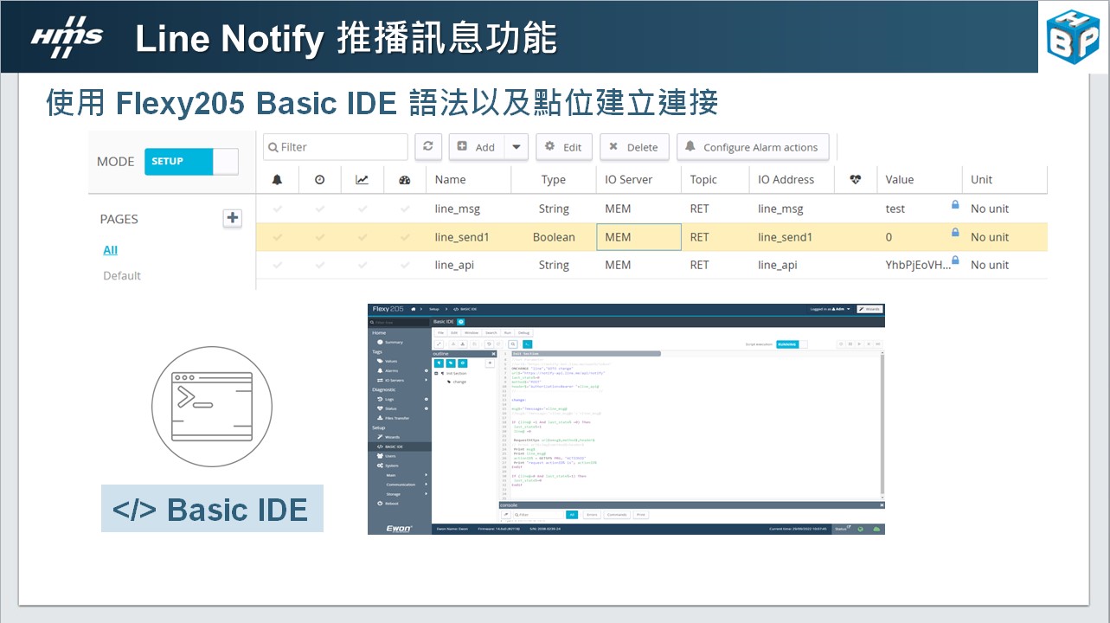Click the </> Basic IDE label

[x=212, y=508]
